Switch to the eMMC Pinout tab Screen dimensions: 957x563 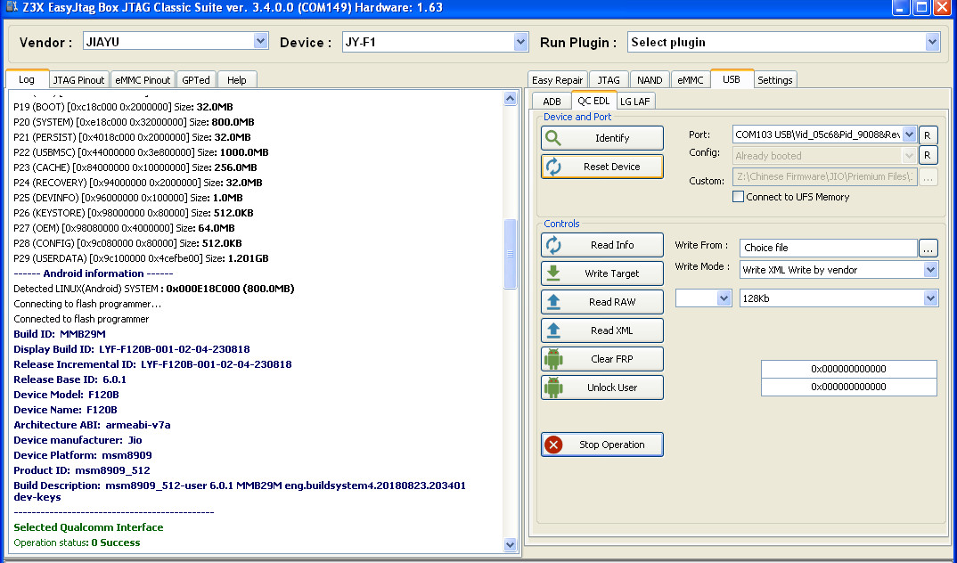(143, 80)
